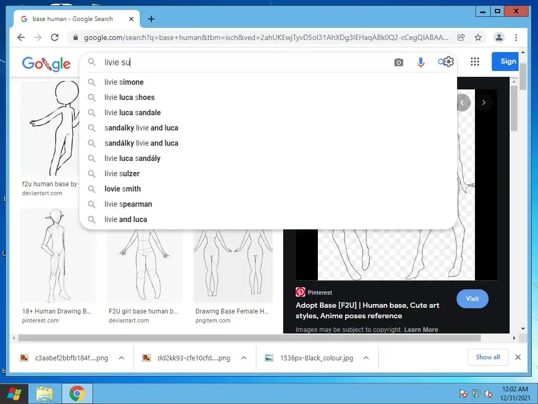Open File Explorer from the taskbar
Screen dimensions: 538x404
[x=45, y=393]
